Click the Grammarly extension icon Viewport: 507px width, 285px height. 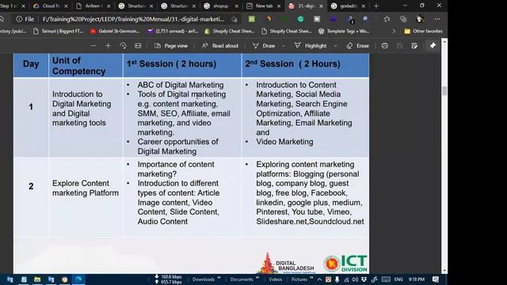coord(300,19)
